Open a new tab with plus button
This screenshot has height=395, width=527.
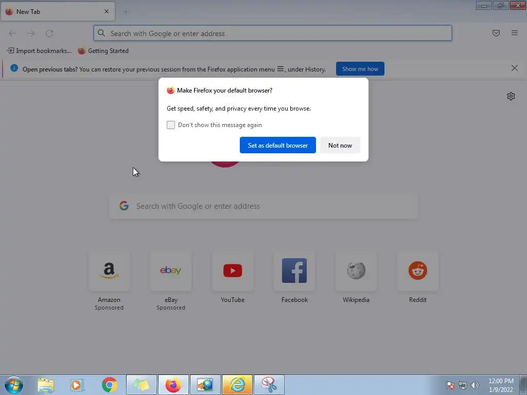click(126, 12)
